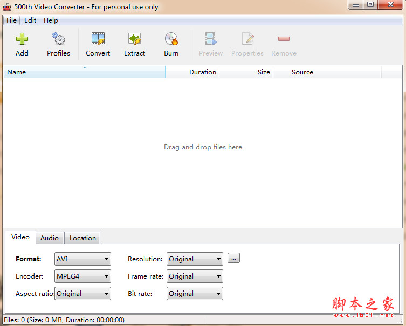Click the Properties toolbar icon
406x326 pixels.
(x=247, y=39)
